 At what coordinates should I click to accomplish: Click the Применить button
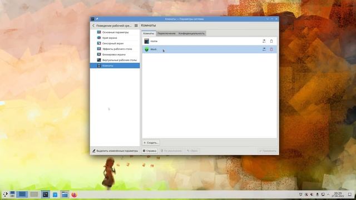tap(268, 151)
